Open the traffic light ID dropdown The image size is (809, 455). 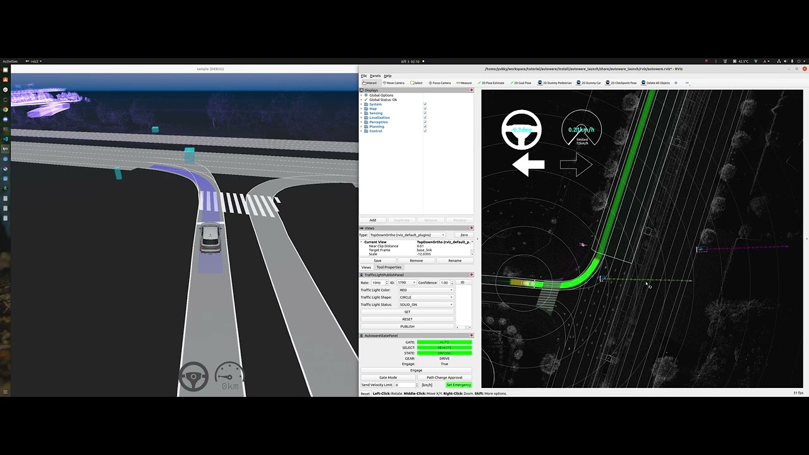[407, 282]
